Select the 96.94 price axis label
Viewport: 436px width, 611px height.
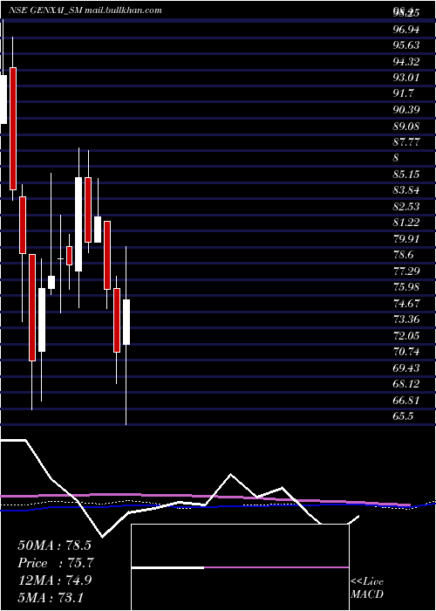tap(405, 29)
